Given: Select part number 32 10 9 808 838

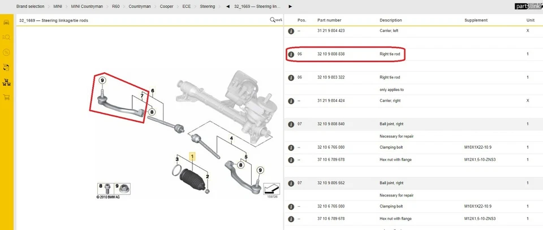Looking at the screenshot, I should pyautogui.click(x=331, y=54).
